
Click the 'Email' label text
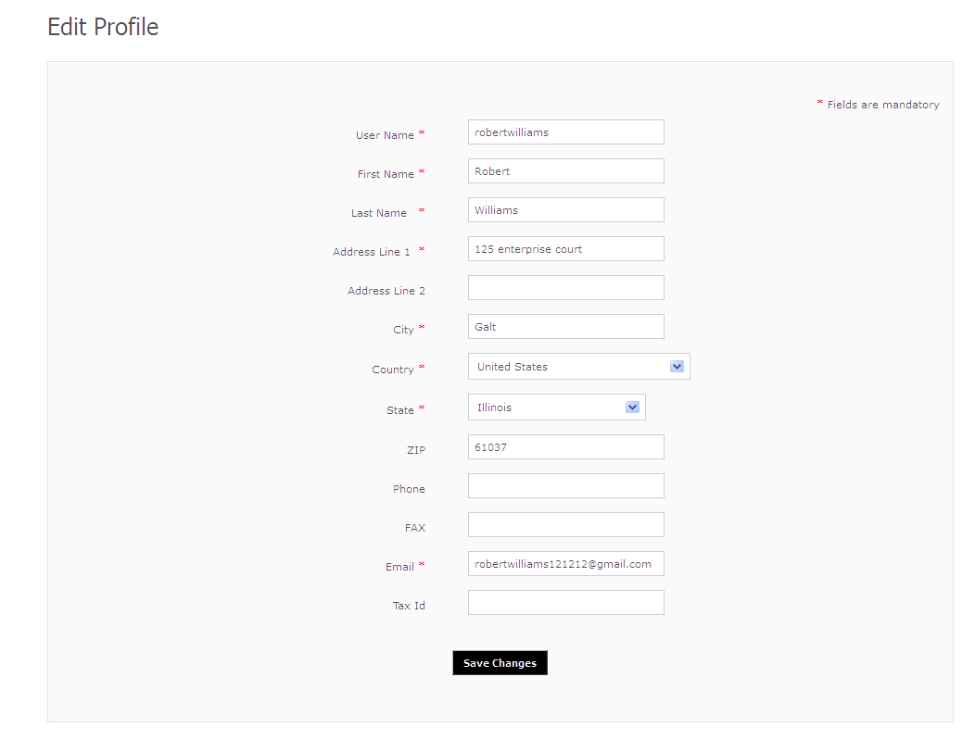399,567
